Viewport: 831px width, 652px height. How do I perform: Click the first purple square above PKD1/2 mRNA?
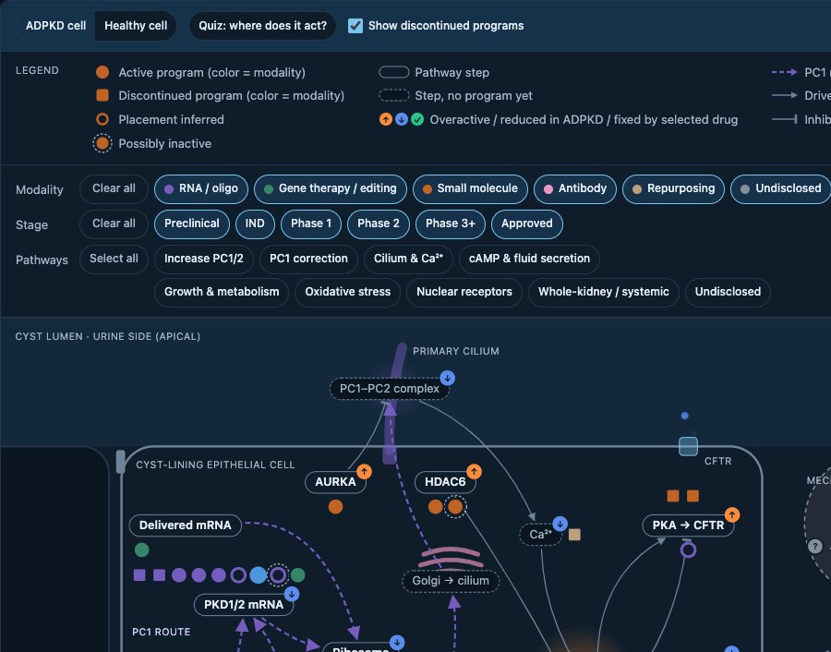pos(139,575)
